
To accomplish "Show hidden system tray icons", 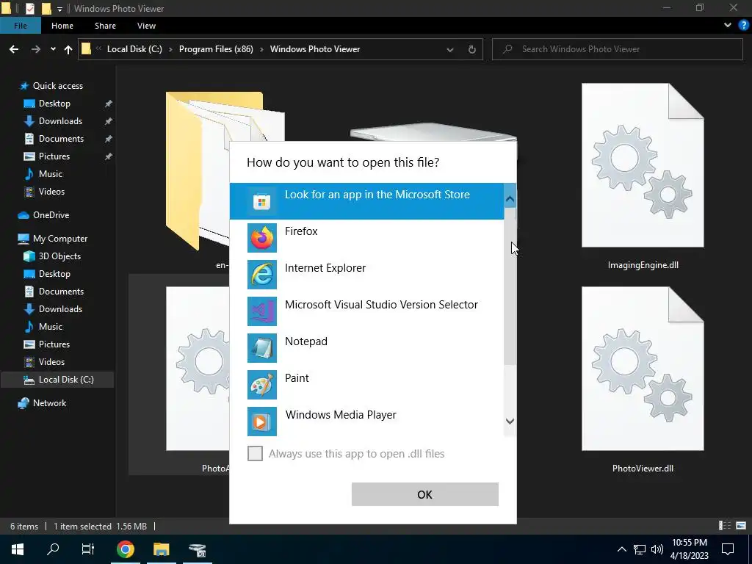I will pos(621,549).
